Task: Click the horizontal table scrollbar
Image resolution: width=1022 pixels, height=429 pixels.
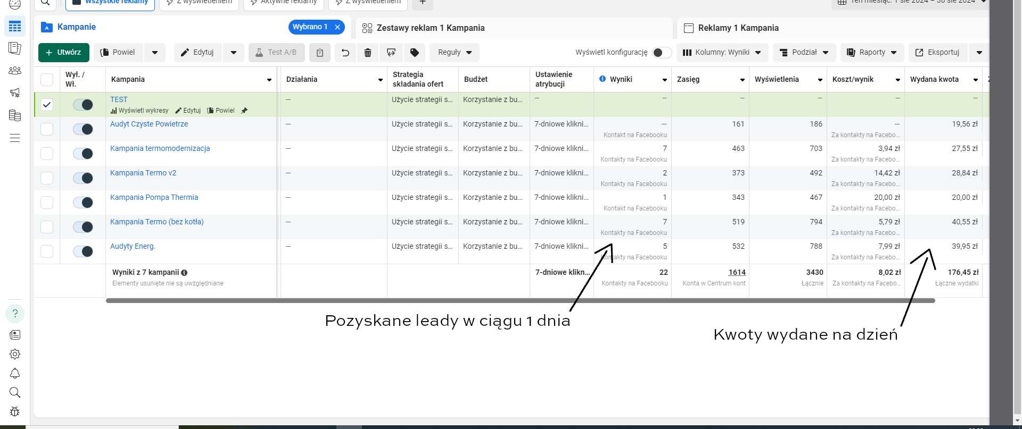Action: point(520,301)
